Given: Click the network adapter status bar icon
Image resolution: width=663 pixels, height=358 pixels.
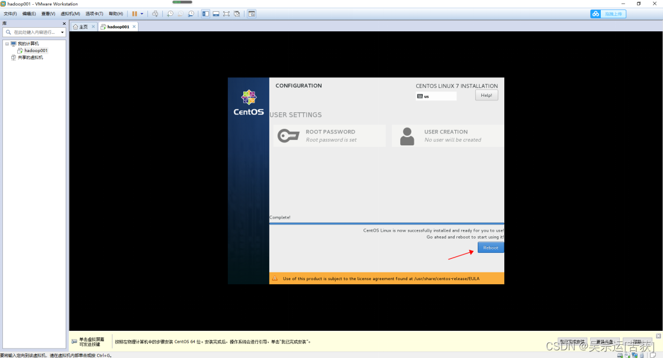Looking at the screenshot, I should click(x=635, y=356).
